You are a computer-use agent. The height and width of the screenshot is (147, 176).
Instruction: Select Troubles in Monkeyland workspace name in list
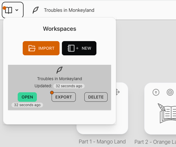point(60,79)
